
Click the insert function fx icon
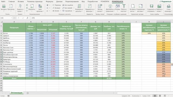pyautogui.click(x=27, y=18)
